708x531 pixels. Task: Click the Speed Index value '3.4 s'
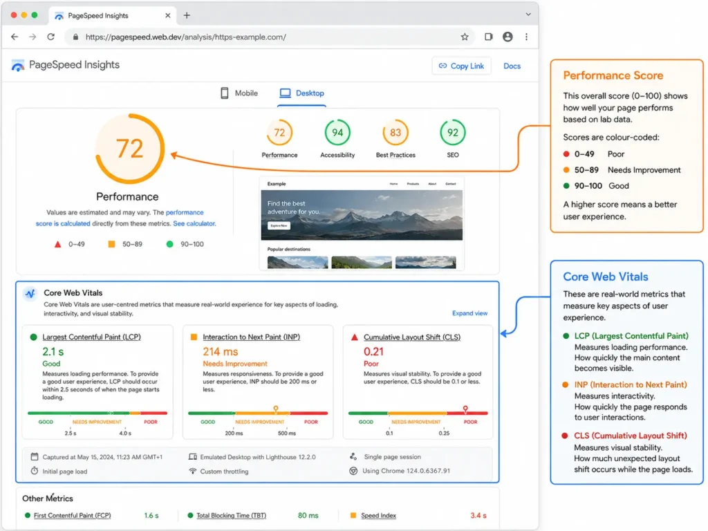click(478, 515)
